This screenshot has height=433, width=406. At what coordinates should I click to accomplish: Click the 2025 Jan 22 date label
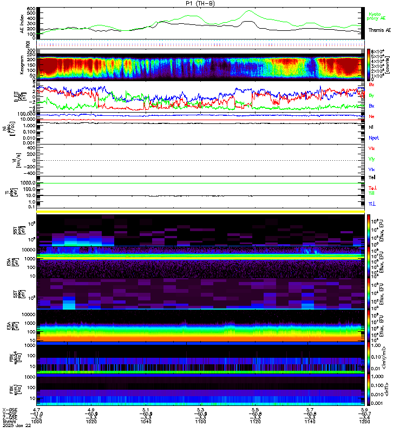pos(17,425)
